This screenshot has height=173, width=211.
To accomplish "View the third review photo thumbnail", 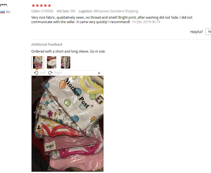I will click(65, 63).
